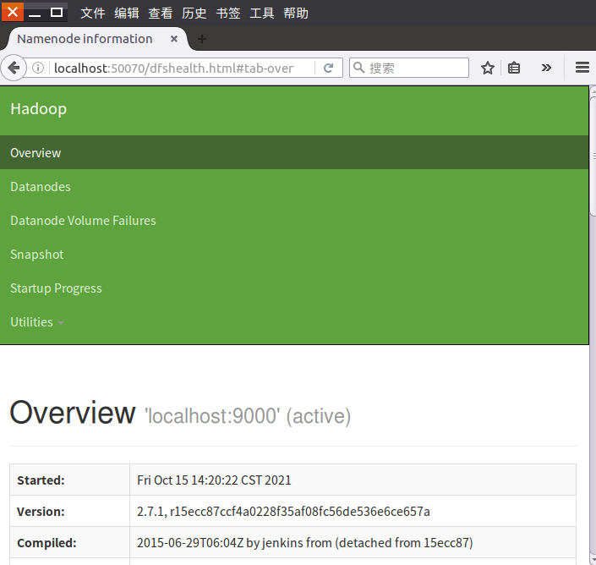
Task: Expand the toolbar overflow chevron
Action: [x=546, y=68]
